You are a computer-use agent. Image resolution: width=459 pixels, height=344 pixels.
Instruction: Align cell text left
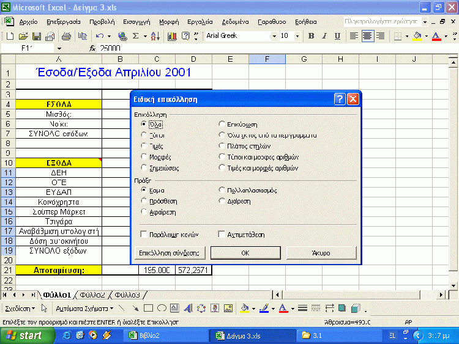354,36
